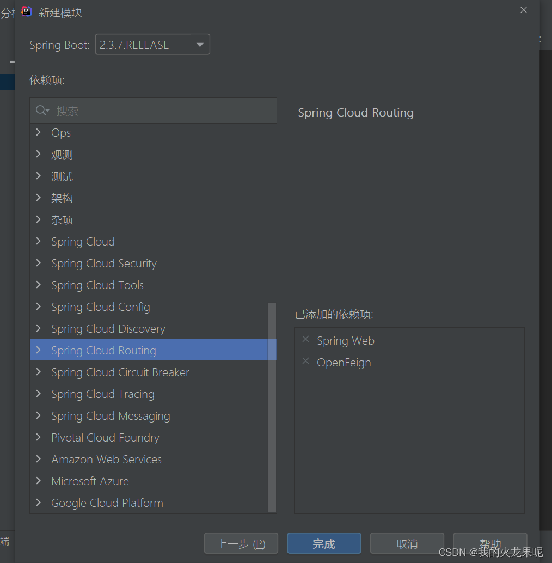The width and height of the screenshot is (552, 563).
Task: Open the Spring Boot version dropdown
Action: (152, 45)
